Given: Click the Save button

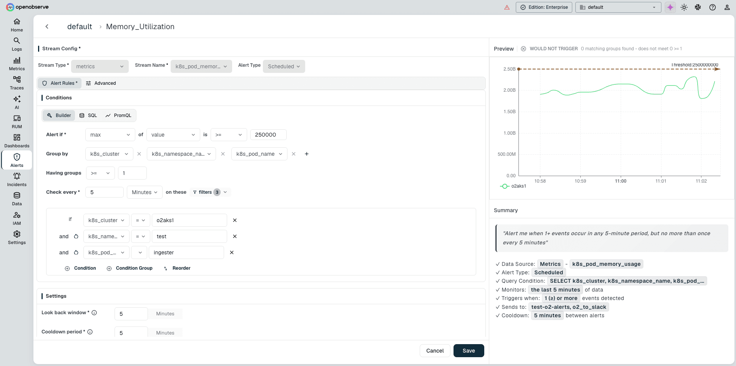Looking at the screenshot, I should [469, 351].
